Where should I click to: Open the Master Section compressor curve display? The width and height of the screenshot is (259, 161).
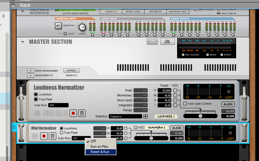tap(152, 42)
